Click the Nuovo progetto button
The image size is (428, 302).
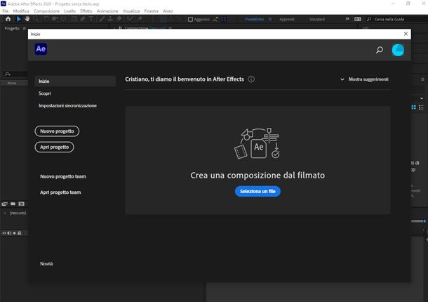click(57, 131)
